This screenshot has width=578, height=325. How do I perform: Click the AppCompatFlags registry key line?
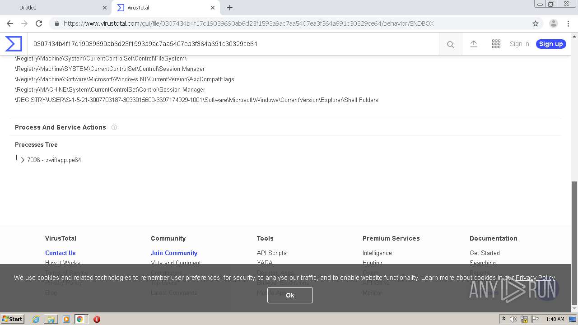click(x=125, y=79)
